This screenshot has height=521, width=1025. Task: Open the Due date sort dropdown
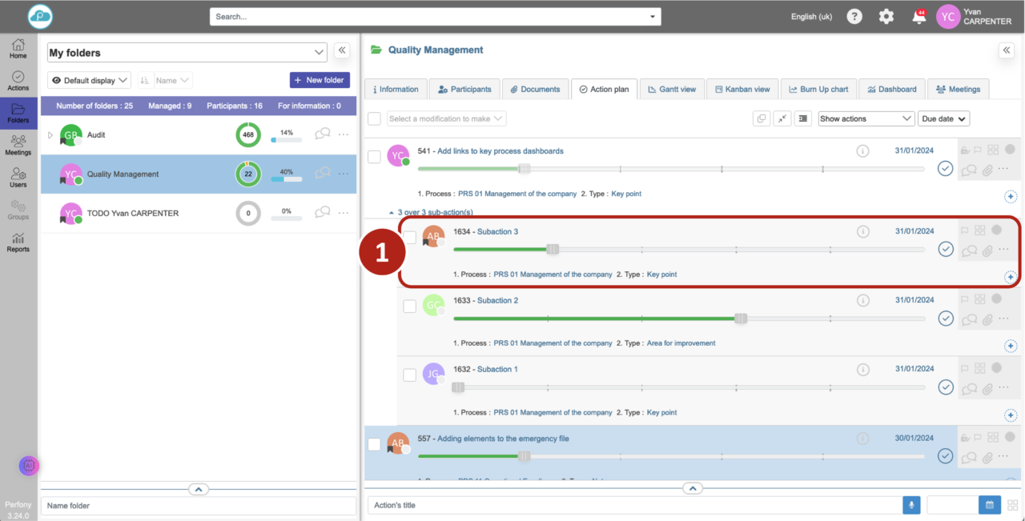[943, 118]
